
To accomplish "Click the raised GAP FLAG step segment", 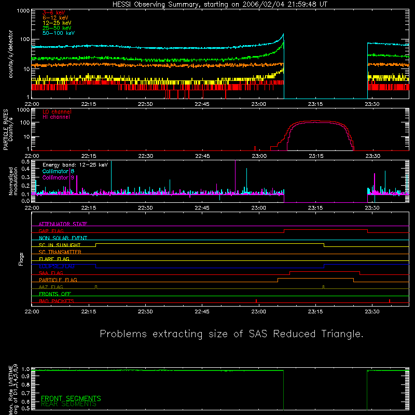I will 326,230.
